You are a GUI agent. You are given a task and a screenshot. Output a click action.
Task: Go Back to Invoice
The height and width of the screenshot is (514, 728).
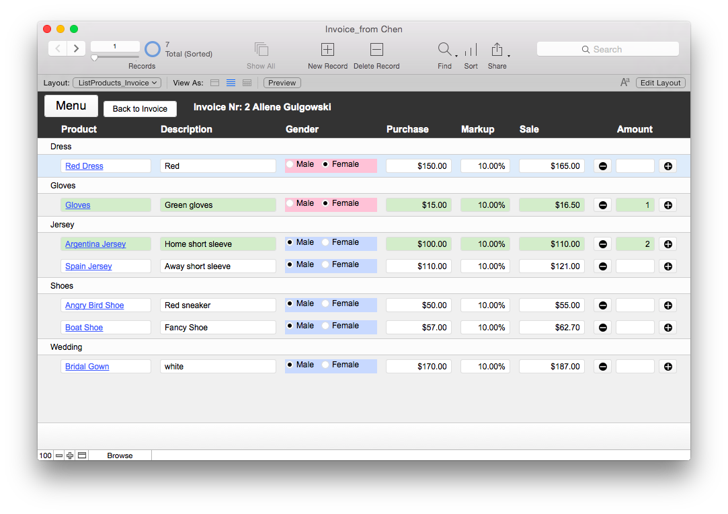coord(140,108)
